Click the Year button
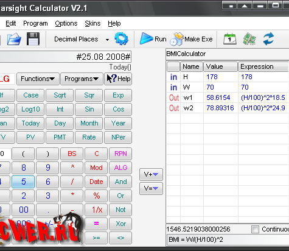289x251 pixels. click(118, 123)
